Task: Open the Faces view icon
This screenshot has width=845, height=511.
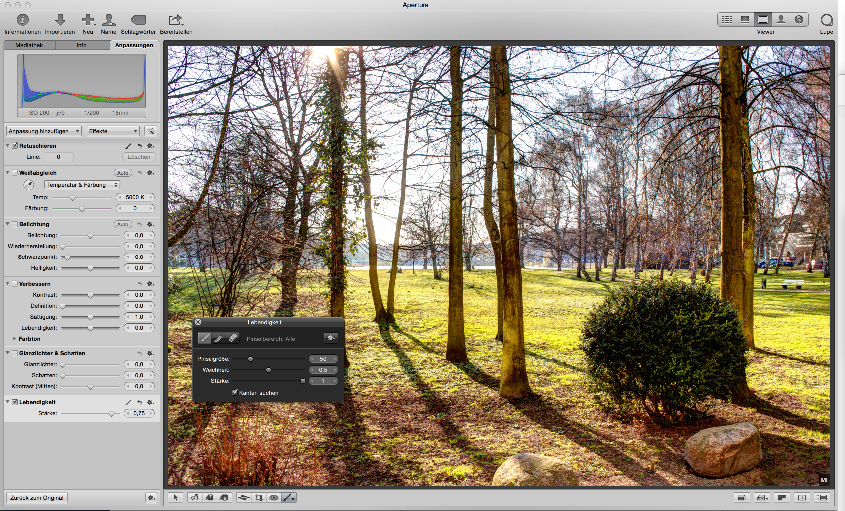Action: tap(781, 19)
